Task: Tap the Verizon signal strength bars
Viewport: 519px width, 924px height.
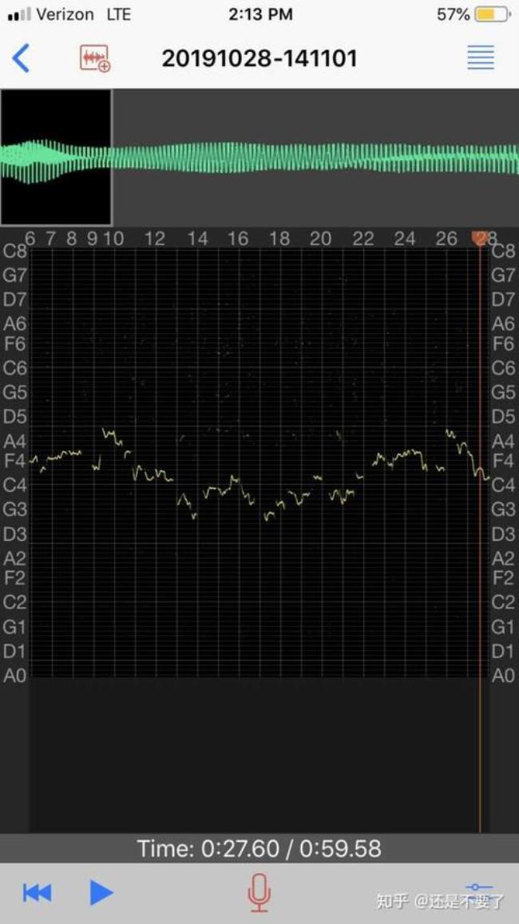Action: 19,14
